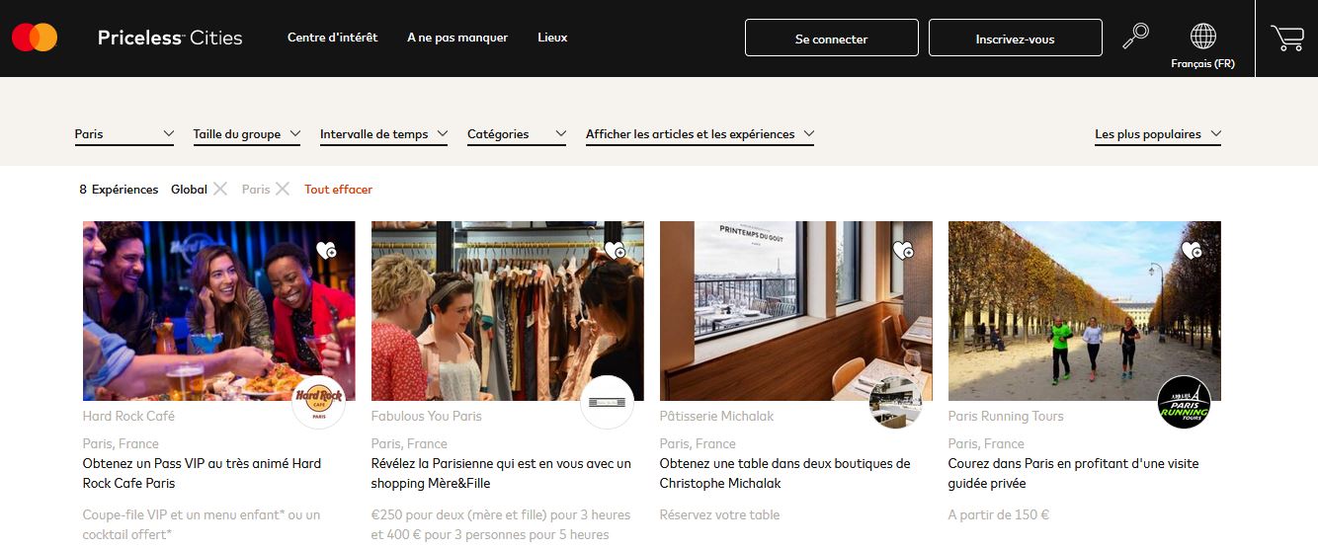Image resolution: width=1318 pixels, height=550 pixels.
Task: Click the Fabulous You Paris merchant name
Action: click(x=427, y=416)
